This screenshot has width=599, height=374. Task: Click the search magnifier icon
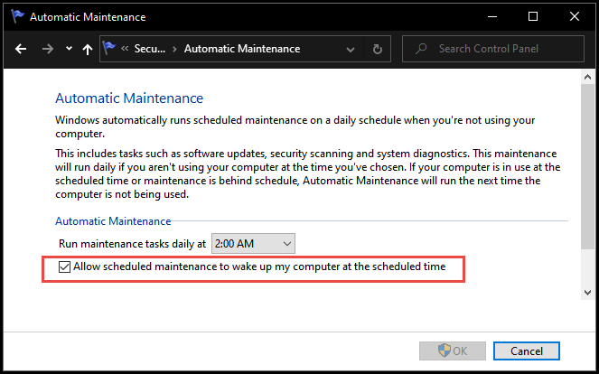click(421, 49)
